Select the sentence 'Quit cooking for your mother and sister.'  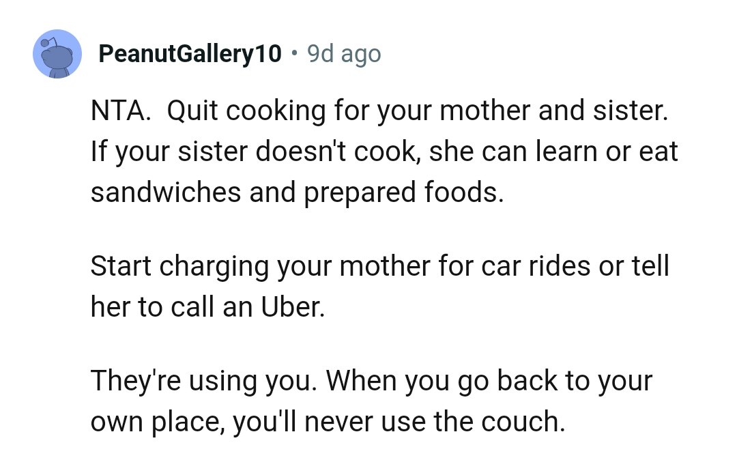click(x=418, y=111)
